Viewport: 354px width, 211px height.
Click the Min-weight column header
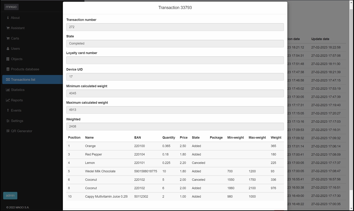click(235, 138)
